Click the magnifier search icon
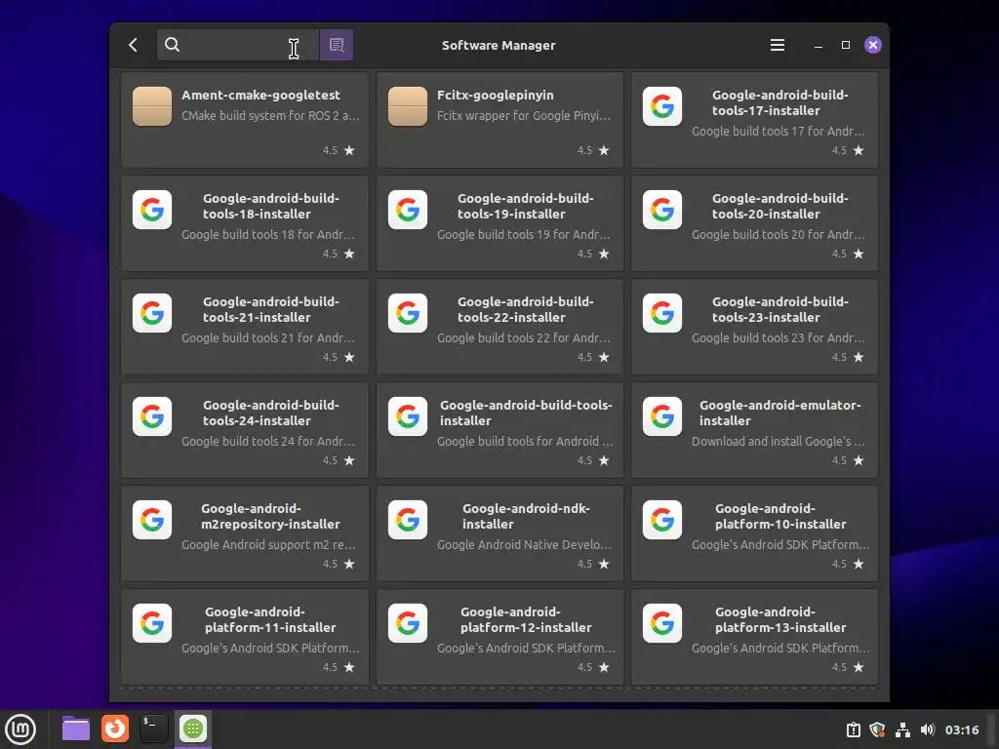999x749 pixels. 172,45
